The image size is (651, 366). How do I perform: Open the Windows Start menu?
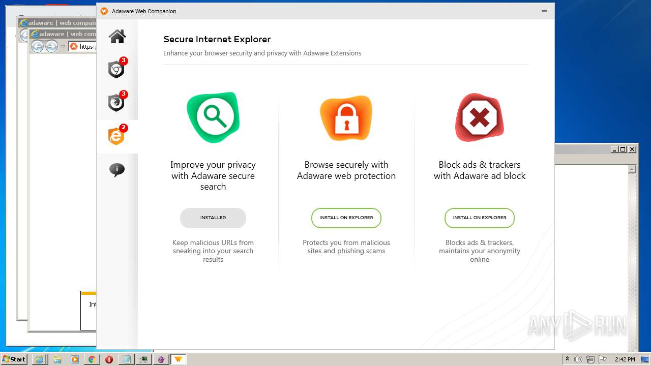click(14, 359)
